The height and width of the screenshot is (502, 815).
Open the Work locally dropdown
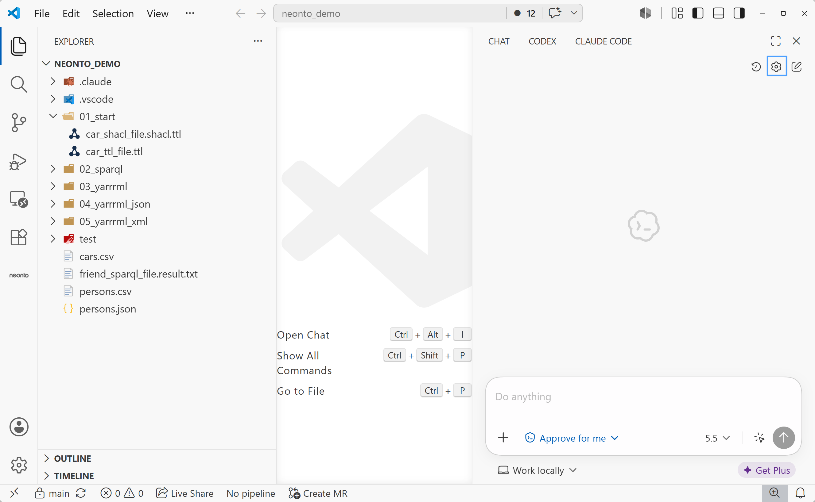point(537,470)
